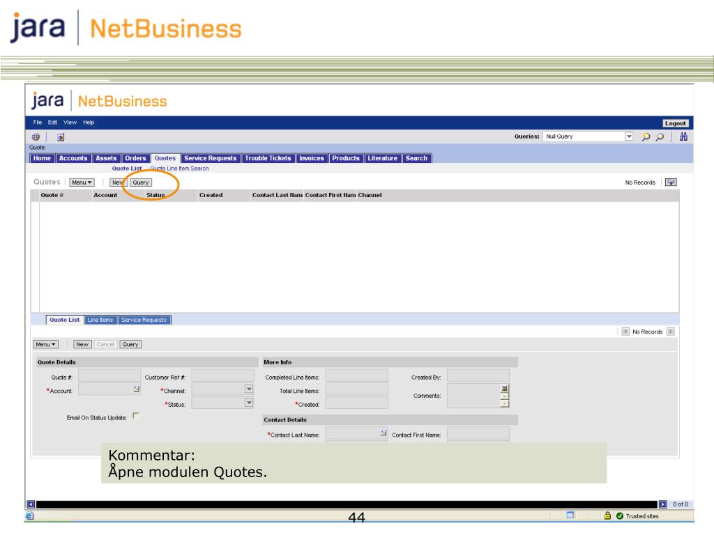Image resolution: width=714 pixels, height=535 pixels.
Task: Switch to the Invoices tab
Action: tap(312, 158)
